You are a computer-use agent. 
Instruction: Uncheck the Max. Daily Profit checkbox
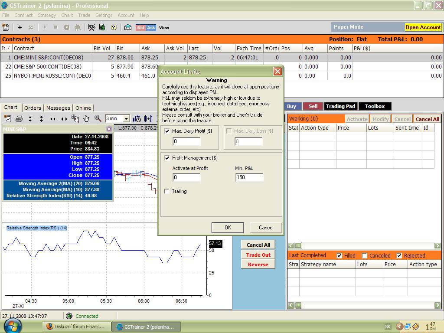pos(167,131)
